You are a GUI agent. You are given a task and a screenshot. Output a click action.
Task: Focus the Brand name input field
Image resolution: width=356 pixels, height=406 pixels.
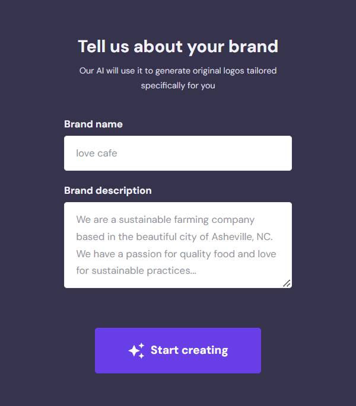tap(178, 154)
